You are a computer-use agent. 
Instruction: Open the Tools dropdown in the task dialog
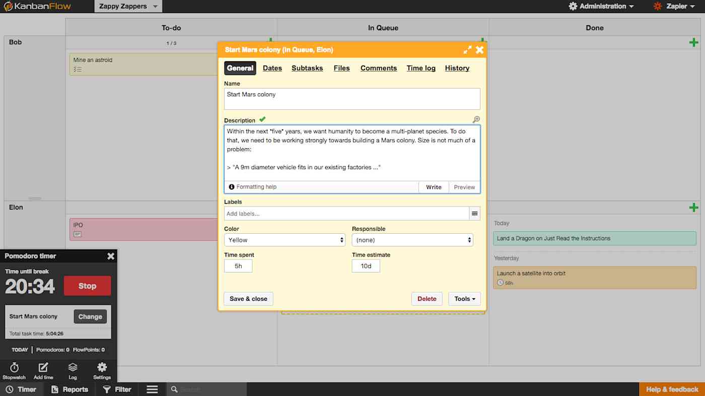[464, 299]
